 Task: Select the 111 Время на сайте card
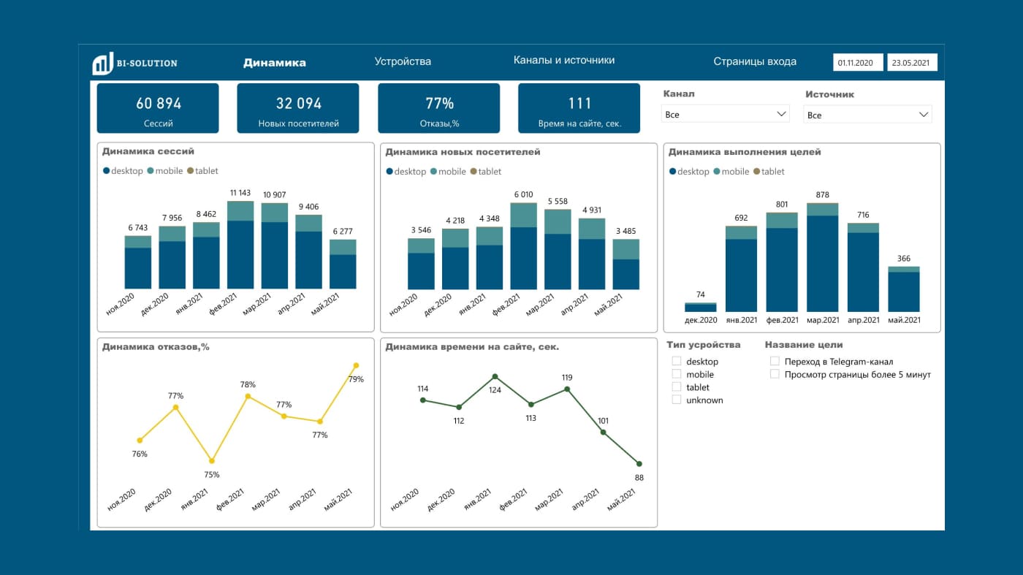pyautogui.click(x=579, y=108)
